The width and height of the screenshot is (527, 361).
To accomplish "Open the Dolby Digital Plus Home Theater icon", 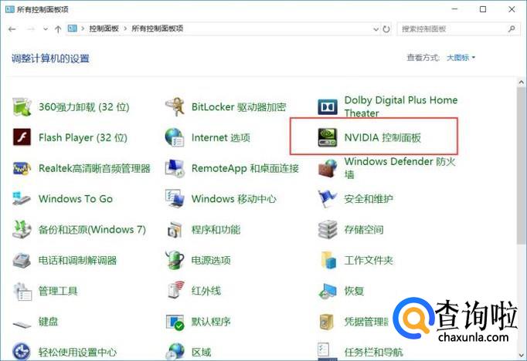I will click(x=328, y=107).
